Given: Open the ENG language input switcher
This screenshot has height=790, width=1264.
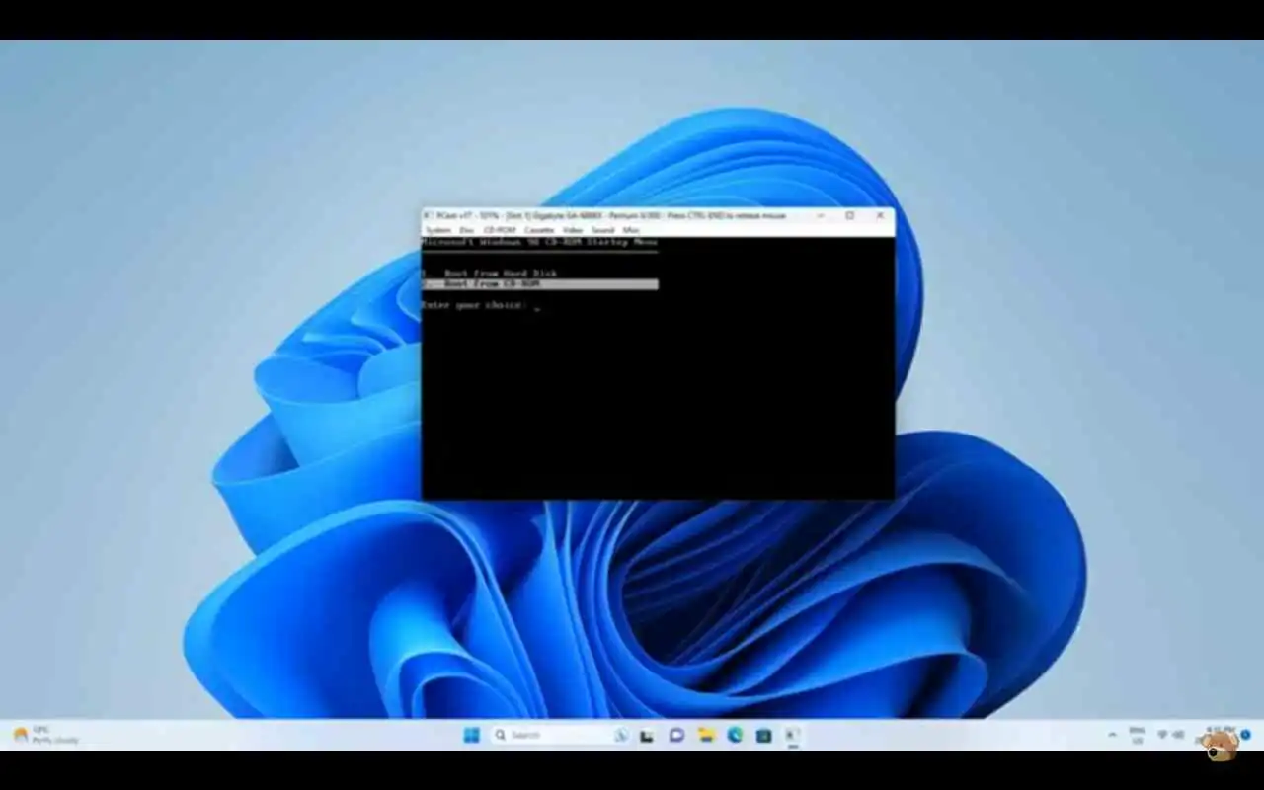Looking at the screenshot, I should click(1138, 735).
